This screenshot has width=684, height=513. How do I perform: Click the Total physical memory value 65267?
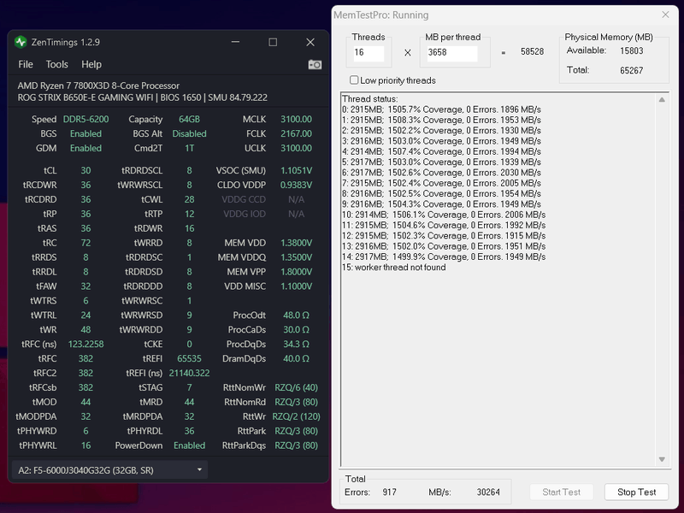tap(631, 70)
